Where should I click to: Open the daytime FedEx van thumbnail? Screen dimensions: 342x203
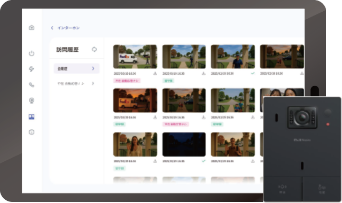(135, 57)
